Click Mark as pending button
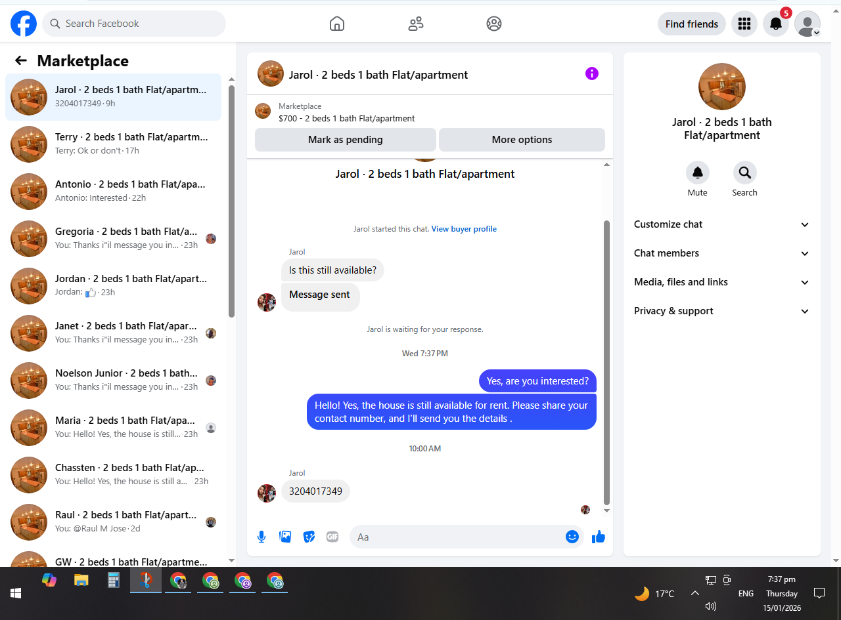Screen dimensions: 841x620 click(346, 140)
